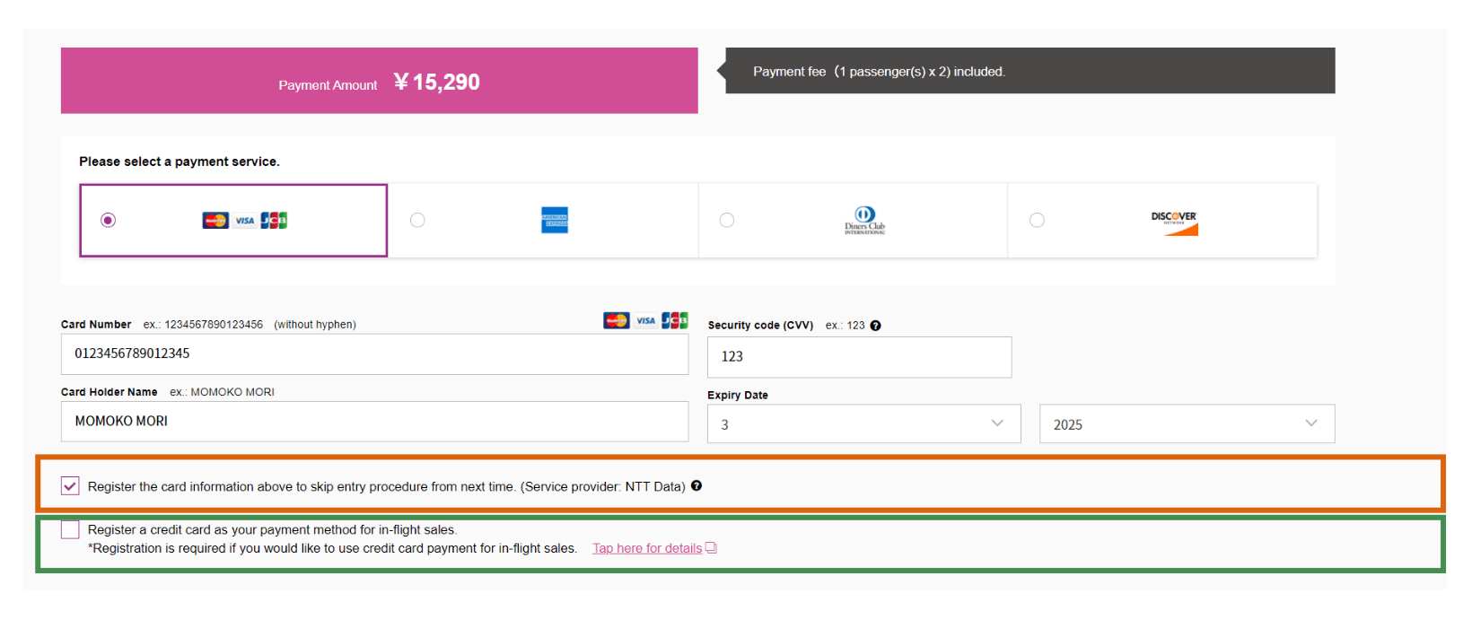
Task: Select the Diners Club radio button
Action: pos(727,220)
